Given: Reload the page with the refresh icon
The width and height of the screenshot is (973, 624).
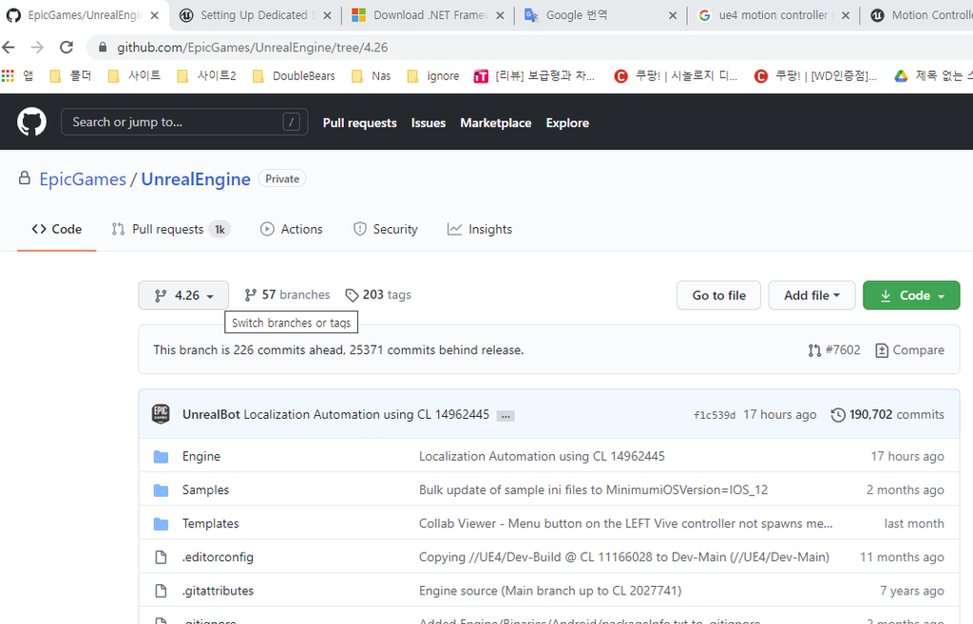Looking at the screenshot, I should 67,47.
